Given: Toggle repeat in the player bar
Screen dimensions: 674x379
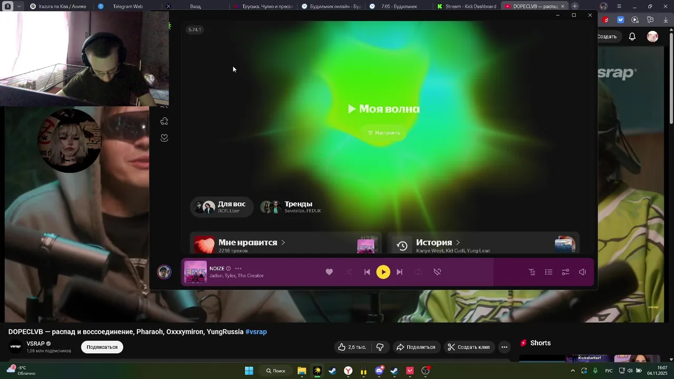Looking at the screenshot, I should [x=418, y=272].
